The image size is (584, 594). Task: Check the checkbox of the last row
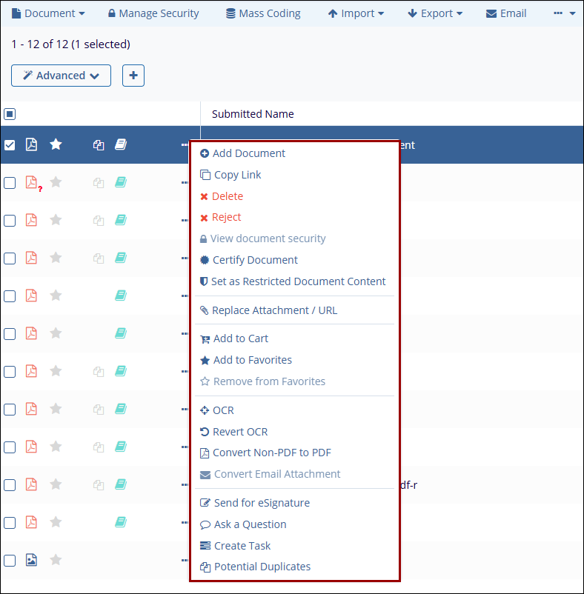pos(10,560)
